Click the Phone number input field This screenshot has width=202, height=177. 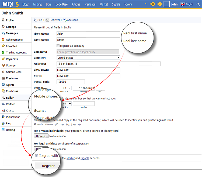pyautogui.click(x=83, y=88)
